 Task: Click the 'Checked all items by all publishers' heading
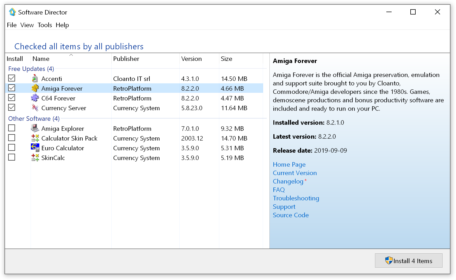pyautogui.click(x=79, y=46)
